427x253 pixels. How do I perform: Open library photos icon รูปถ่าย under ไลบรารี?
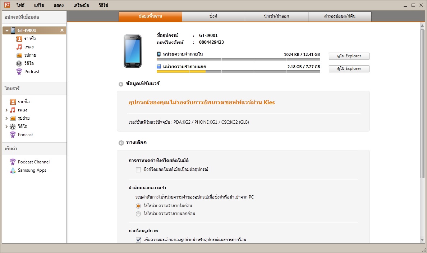[x=13, y=118]
